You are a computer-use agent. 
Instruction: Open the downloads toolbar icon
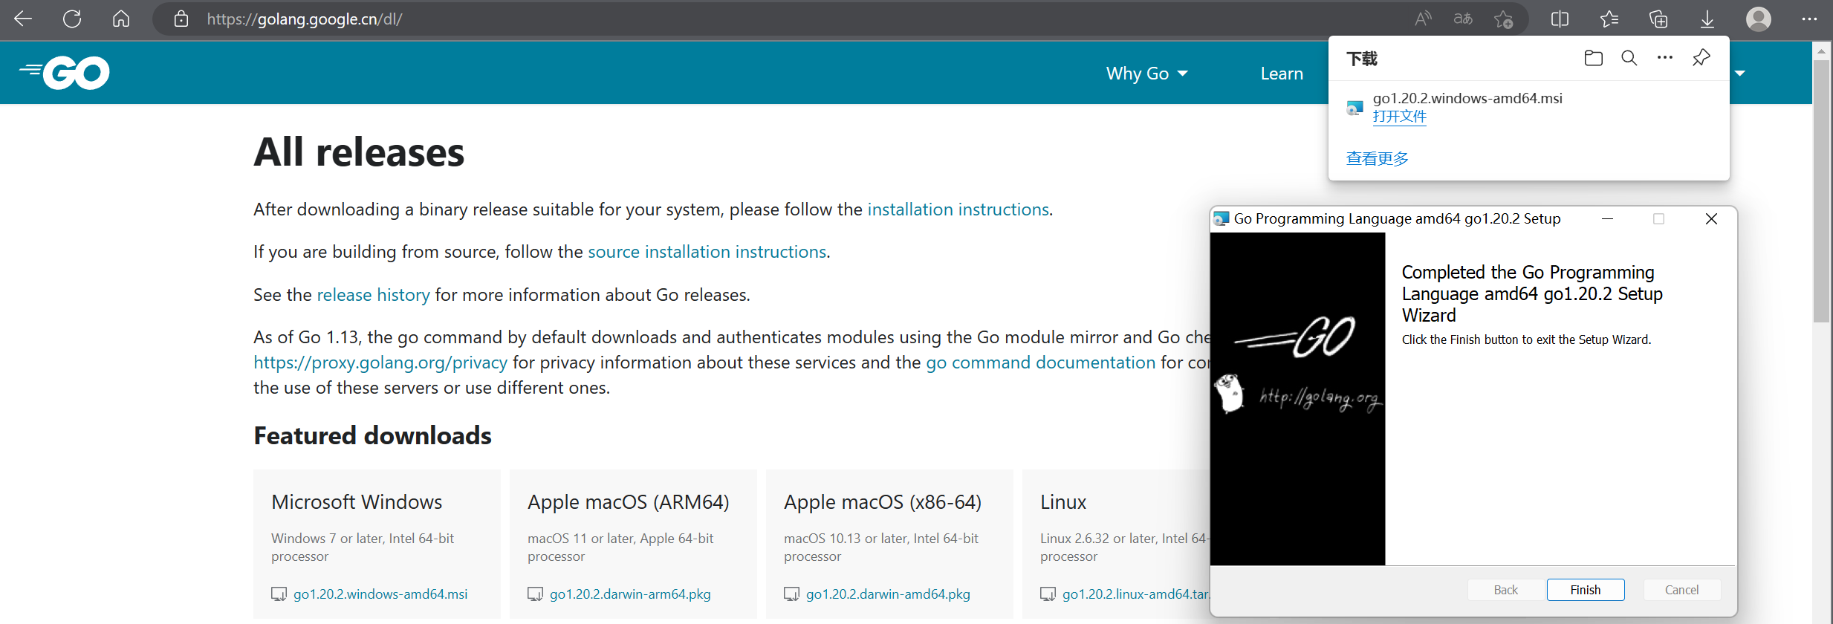click(x=1707, y=19)
